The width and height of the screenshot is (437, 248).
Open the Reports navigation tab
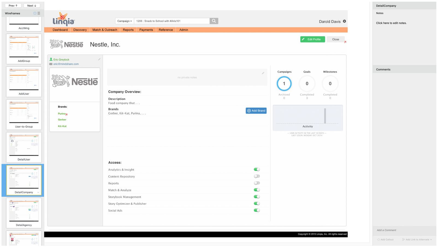(128, 30)
